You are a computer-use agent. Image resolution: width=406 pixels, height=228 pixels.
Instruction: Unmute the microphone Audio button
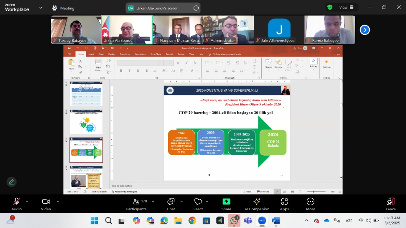click(16, 204)
